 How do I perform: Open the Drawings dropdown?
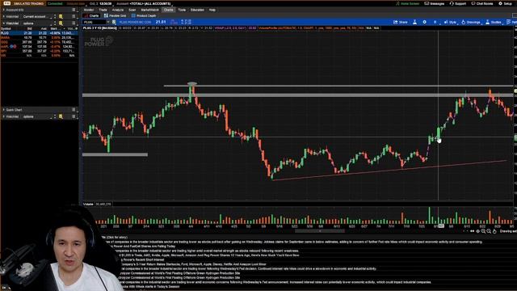[471, 22]
